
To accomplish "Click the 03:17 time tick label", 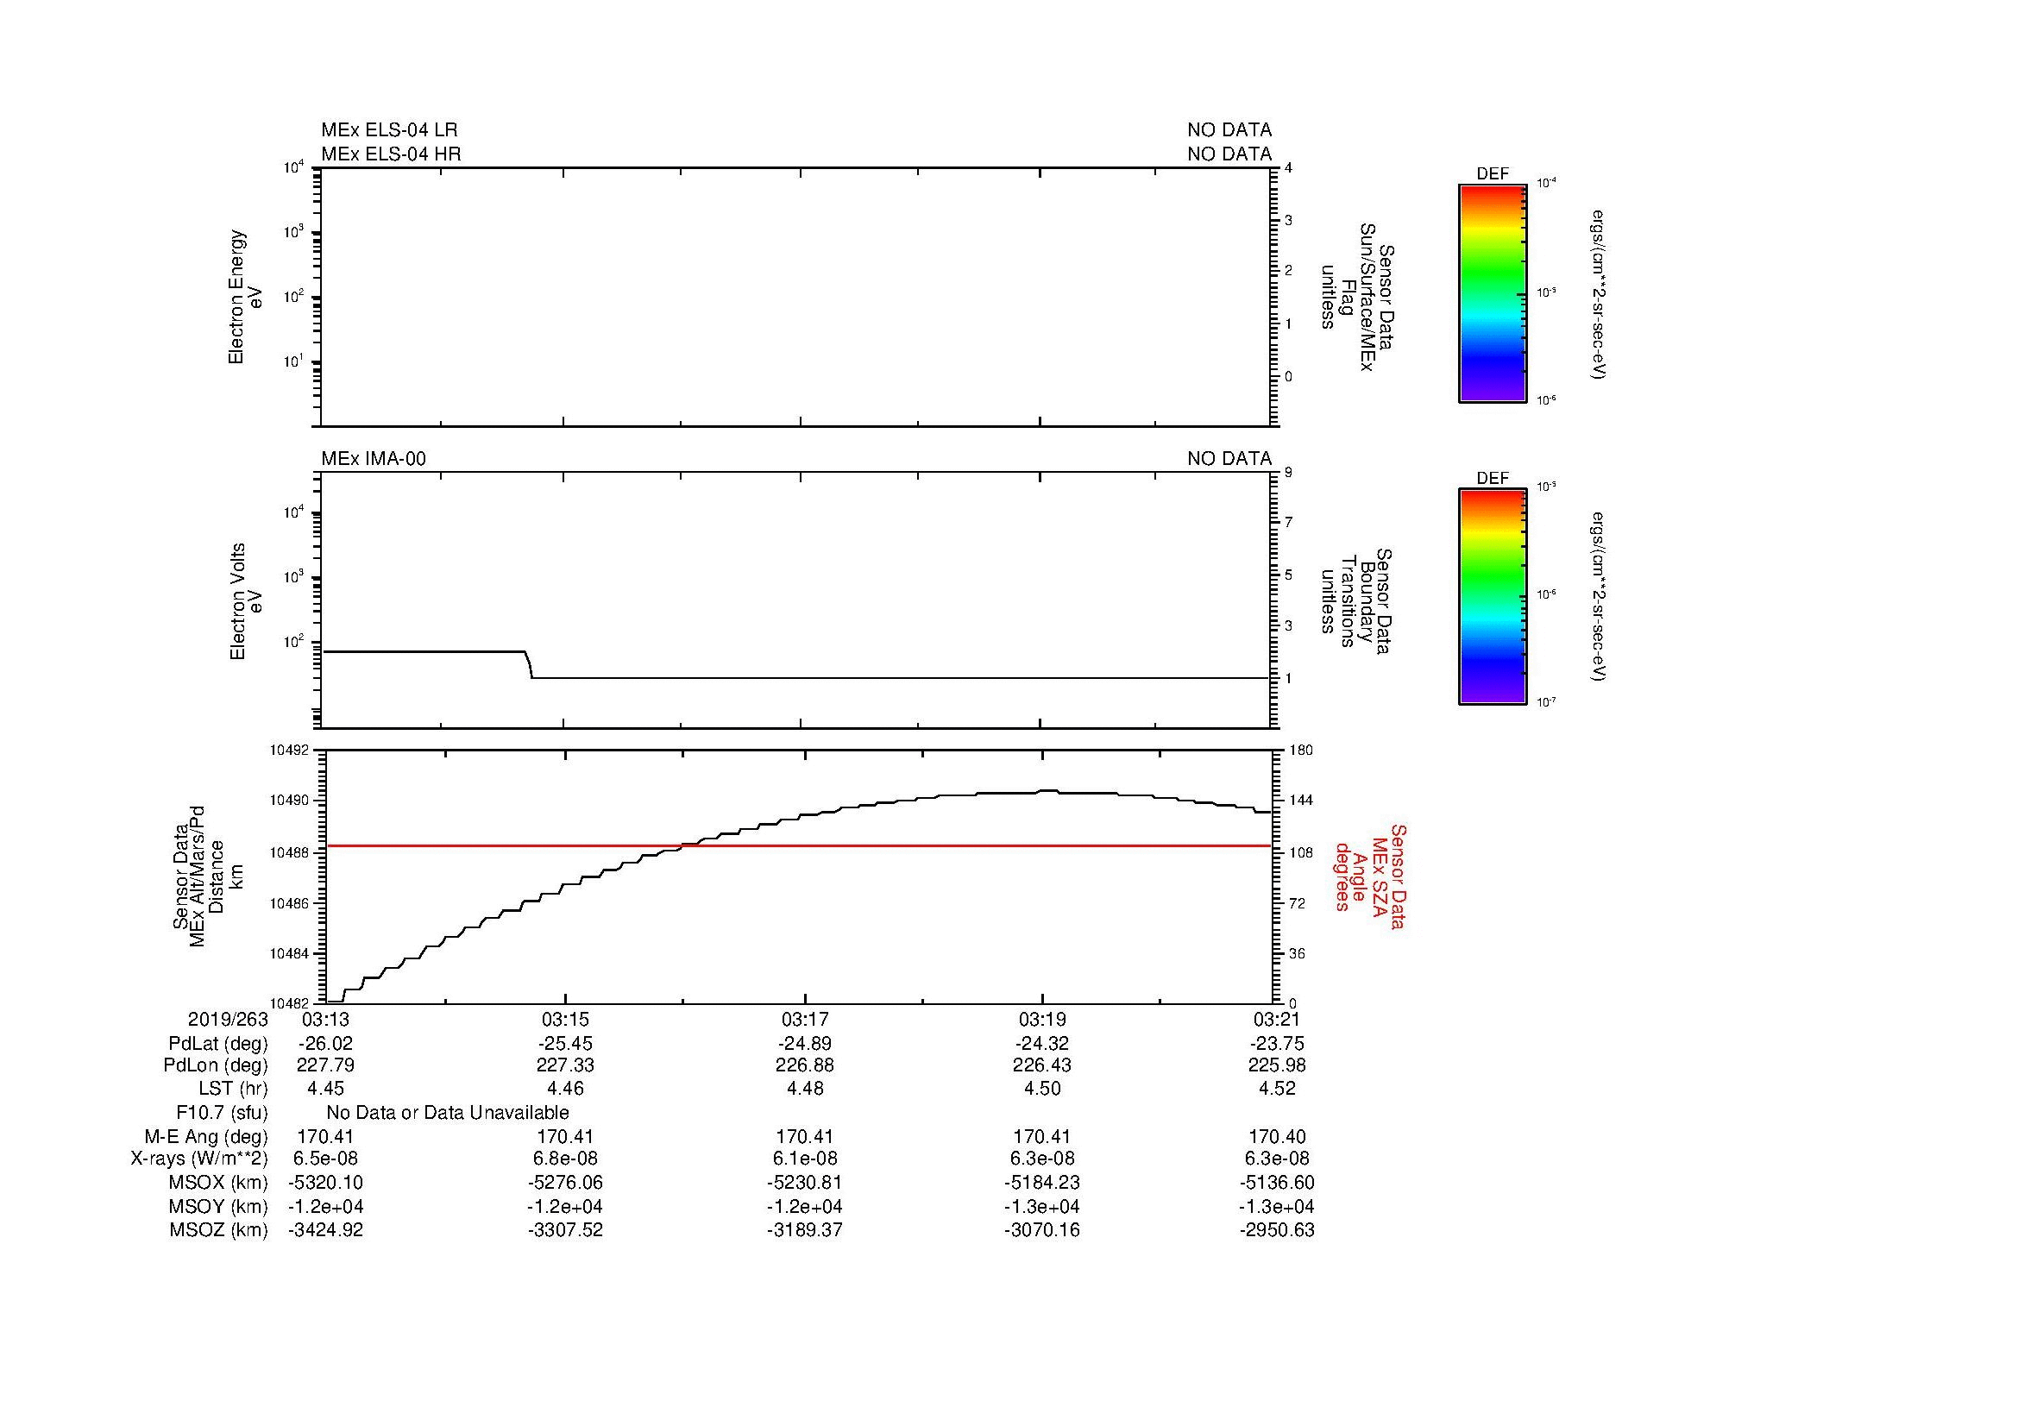I will click(805, 1019).
